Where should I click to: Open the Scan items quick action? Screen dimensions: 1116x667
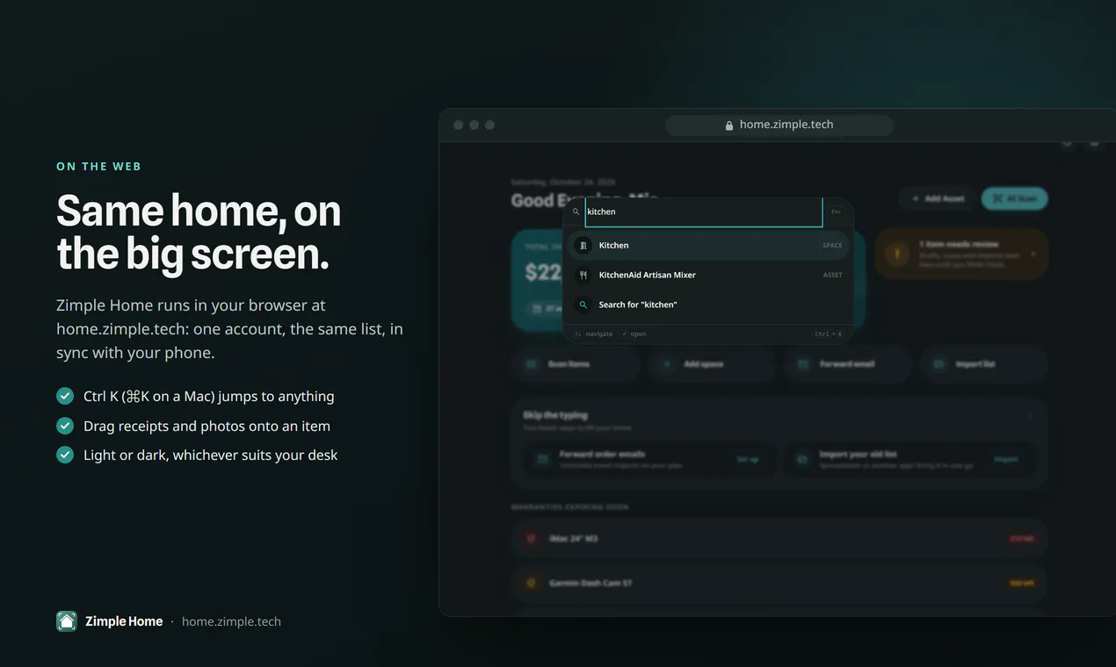(576, 364)
